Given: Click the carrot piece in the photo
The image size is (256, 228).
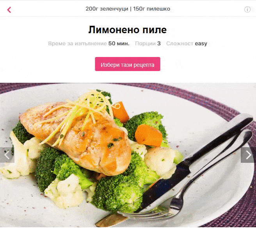Looking at the screenshot, I should [148, 135].
